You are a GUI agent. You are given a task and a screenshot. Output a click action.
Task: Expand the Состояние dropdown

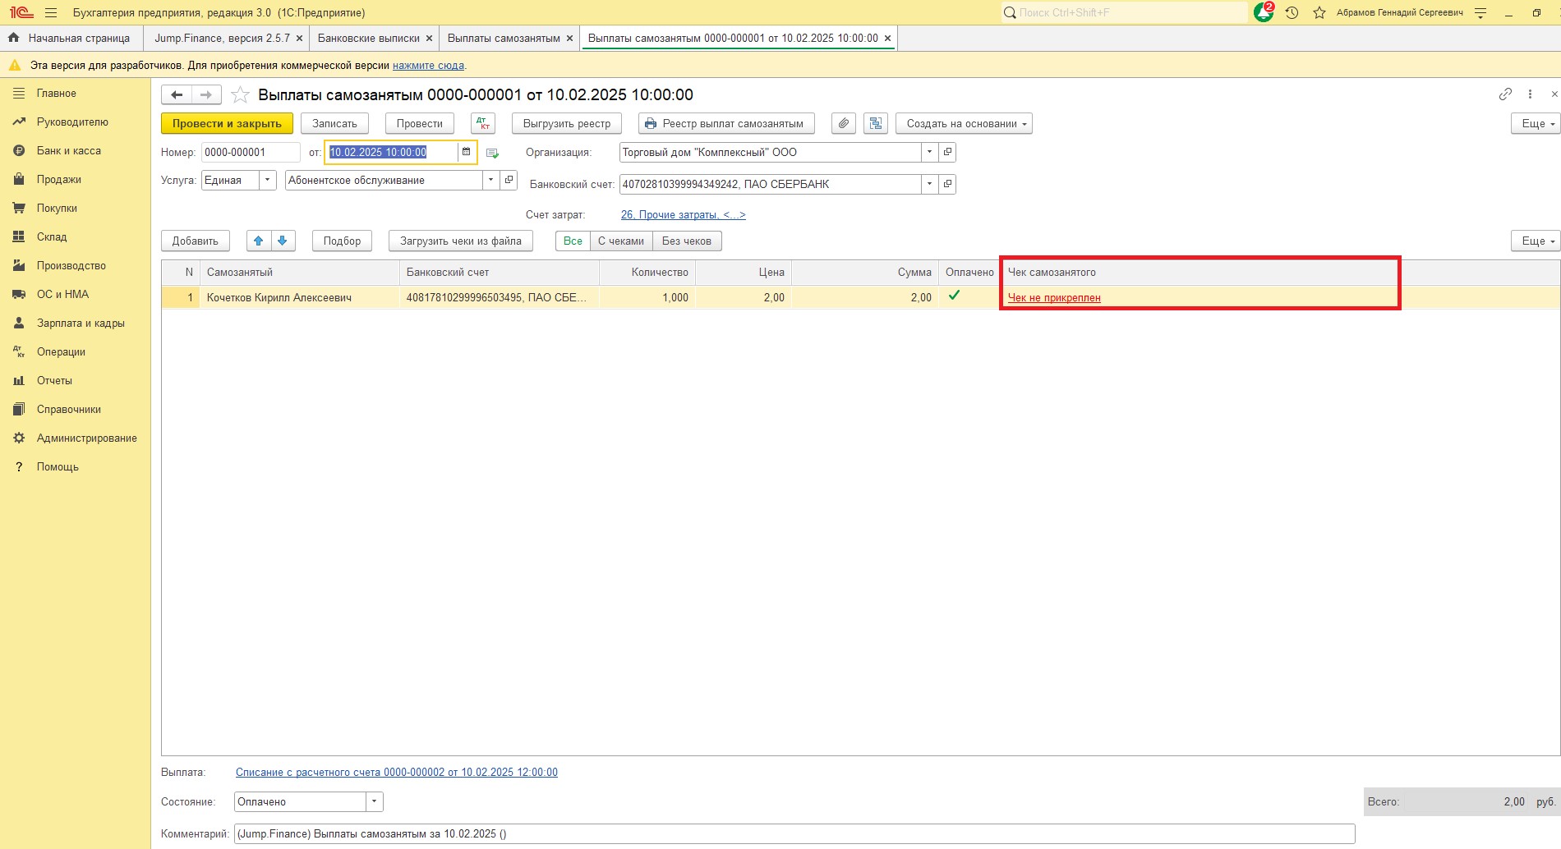click(375, 802)
